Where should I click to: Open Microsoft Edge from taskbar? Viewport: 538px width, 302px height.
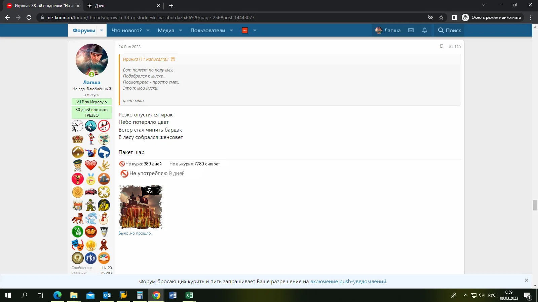tap(57, 295)
